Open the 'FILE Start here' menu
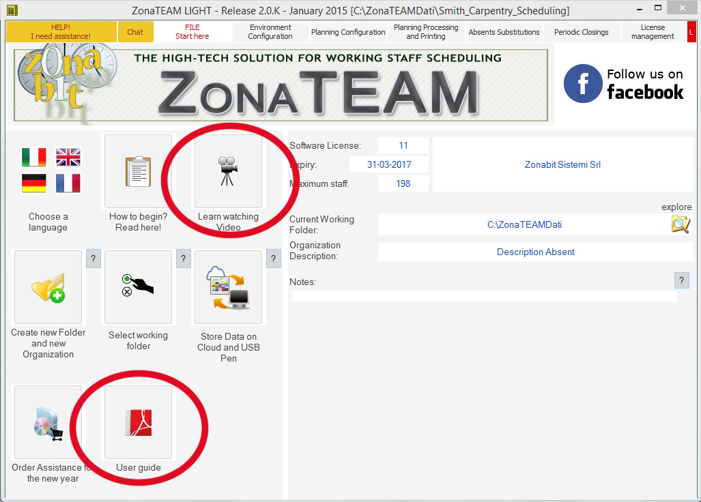This screenshot has height=502, width=701. tap(192, 31)
